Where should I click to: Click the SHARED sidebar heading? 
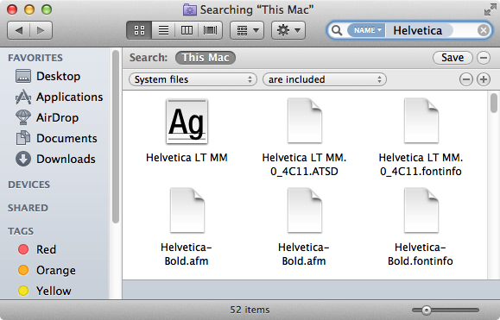click(x=28, y=208)
